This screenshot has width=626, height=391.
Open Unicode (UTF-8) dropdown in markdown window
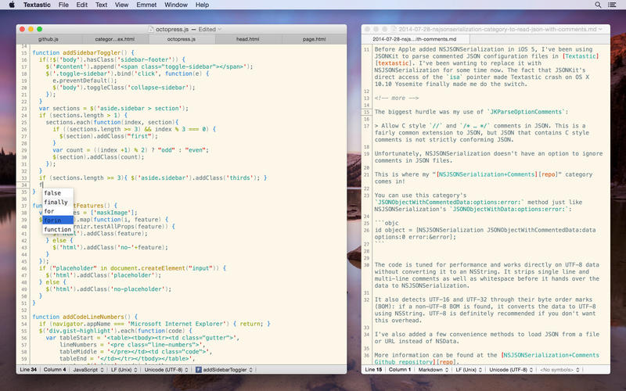pos(511,370)
